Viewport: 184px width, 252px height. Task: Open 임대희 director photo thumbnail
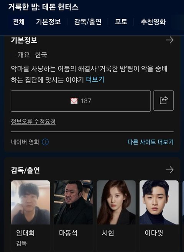pos(30,202)
